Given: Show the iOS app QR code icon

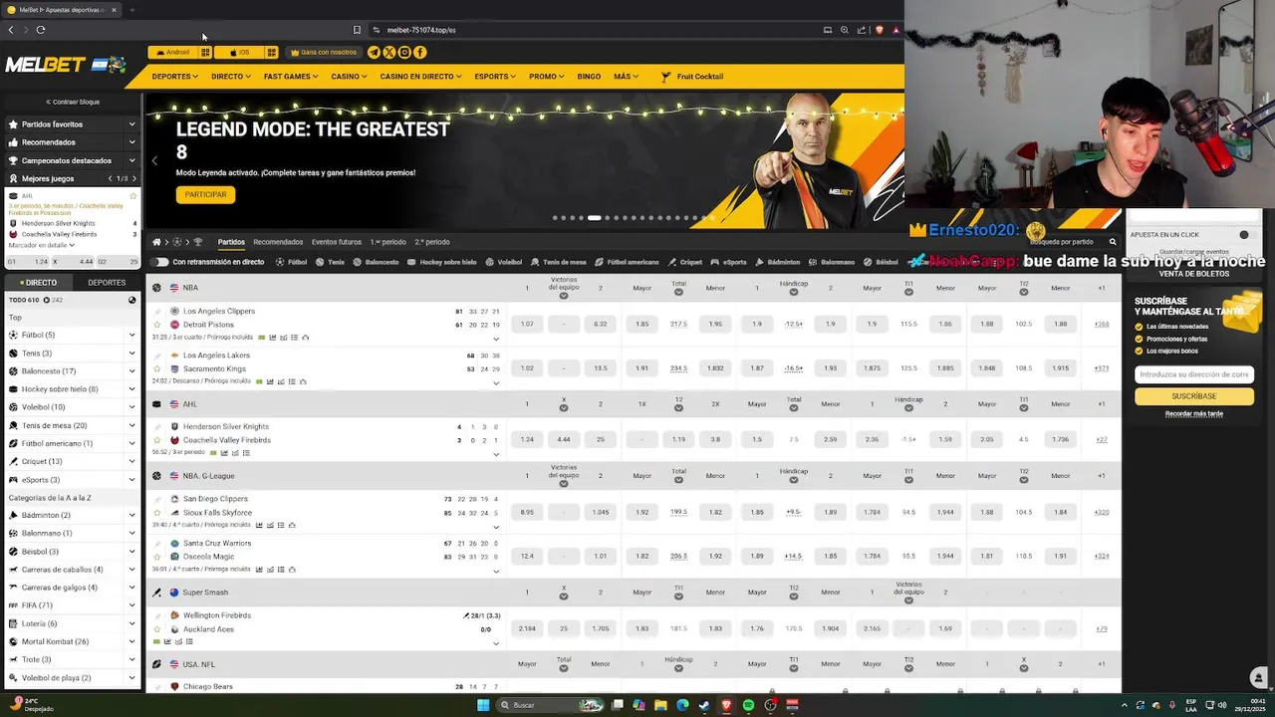Looking at the screenshot, I should pyautogui.click(x=271, y=52).
